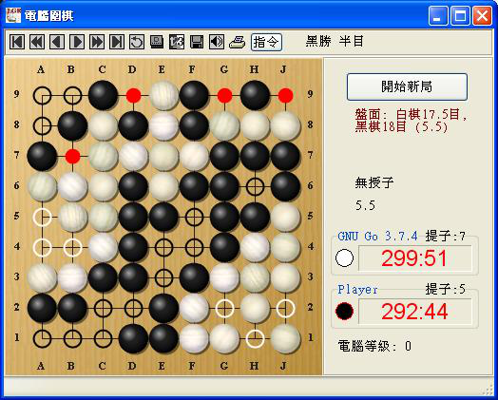Open the 指令 command button

coord(266,42)
